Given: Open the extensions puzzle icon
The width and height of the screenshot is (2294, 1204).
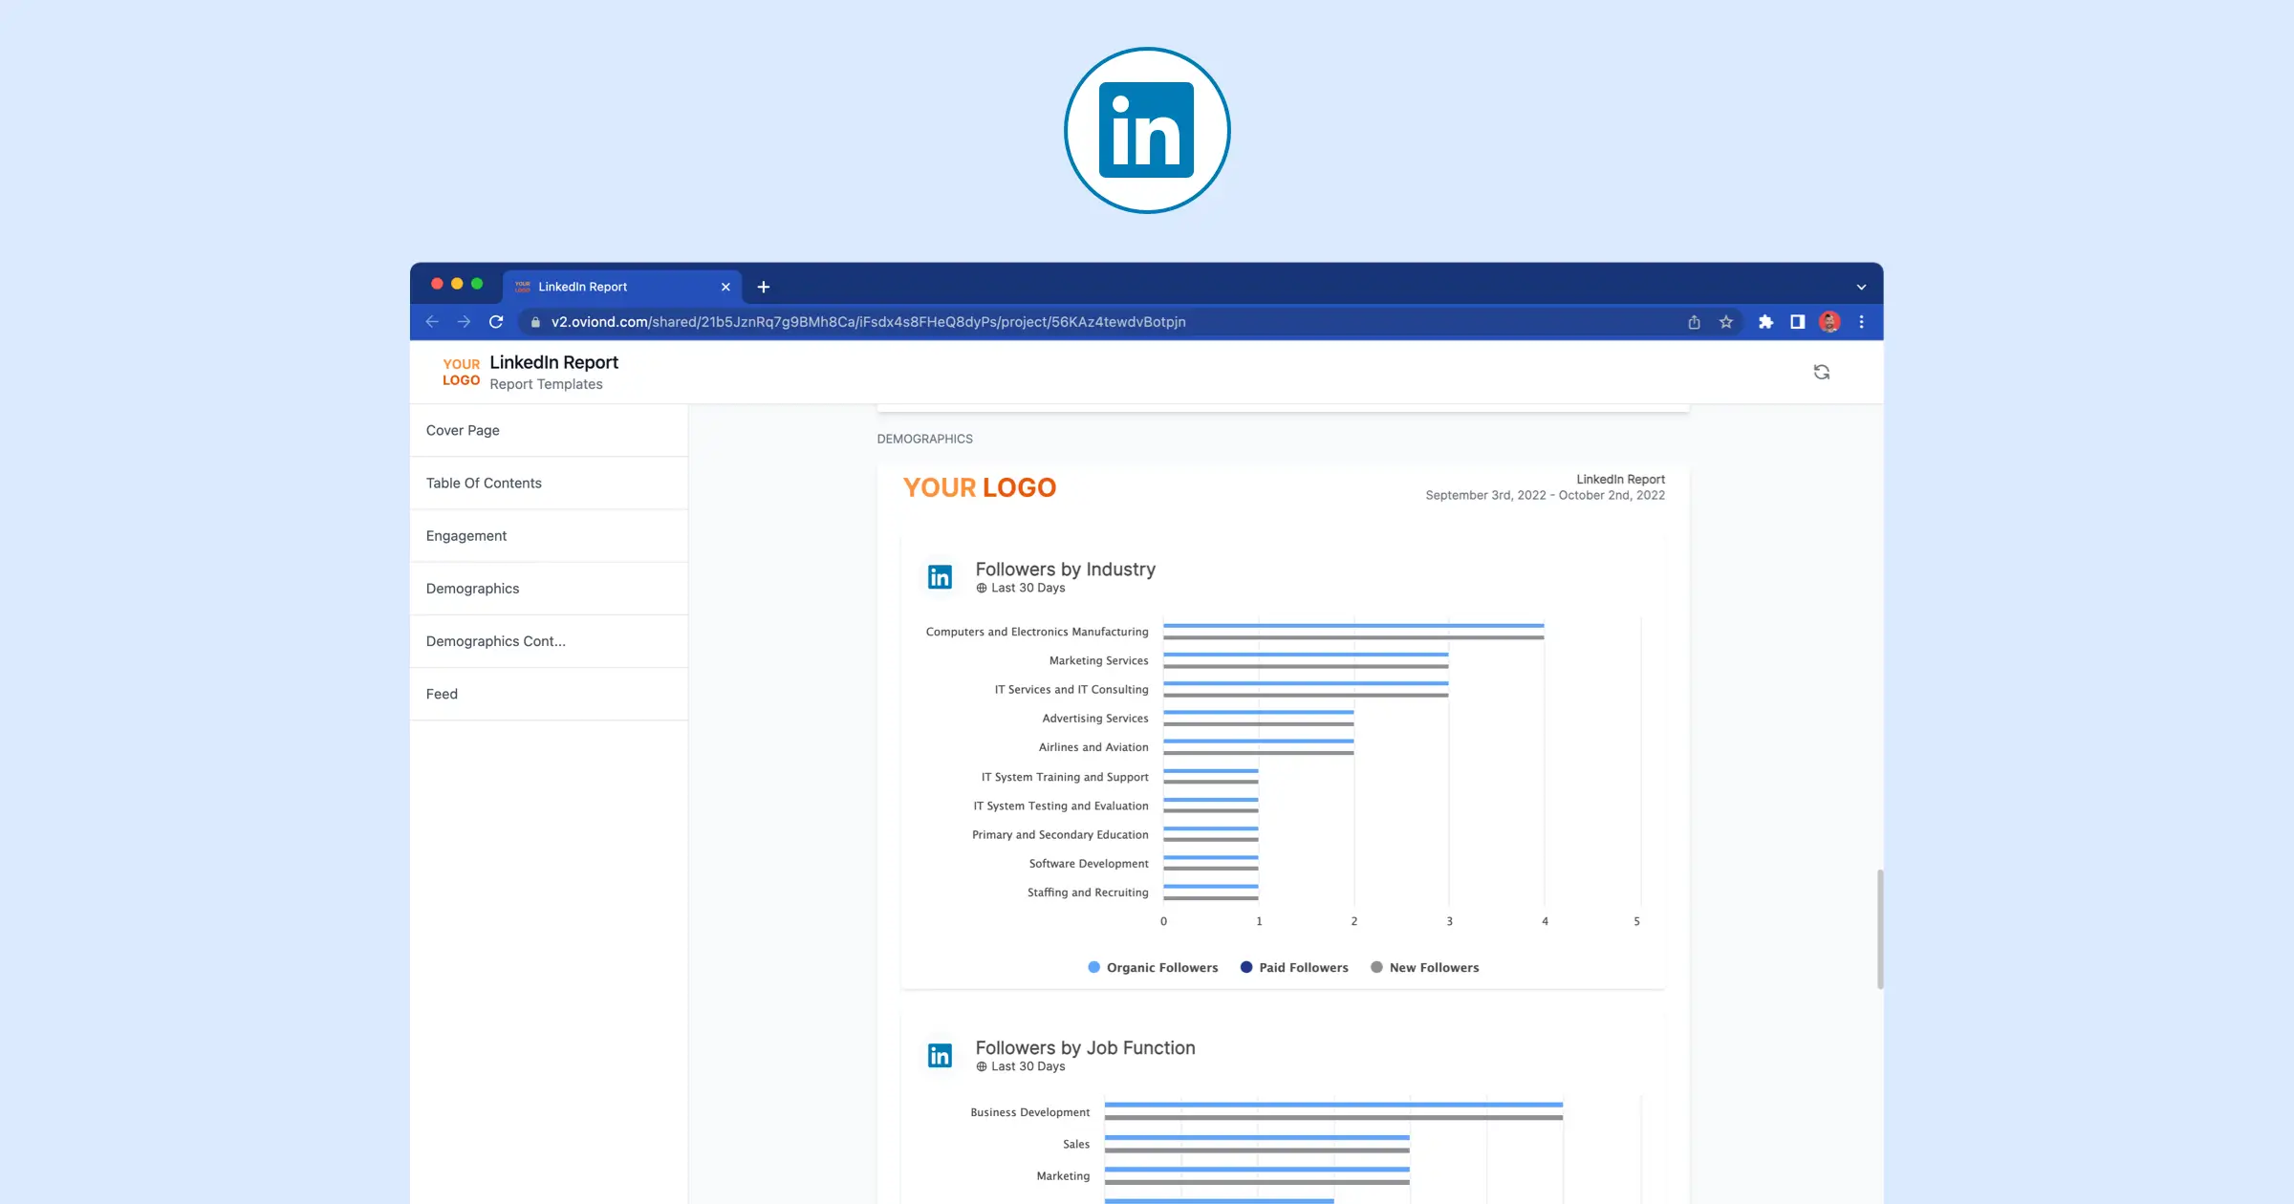Looking at the screenshot, I should coord(1766,322).
